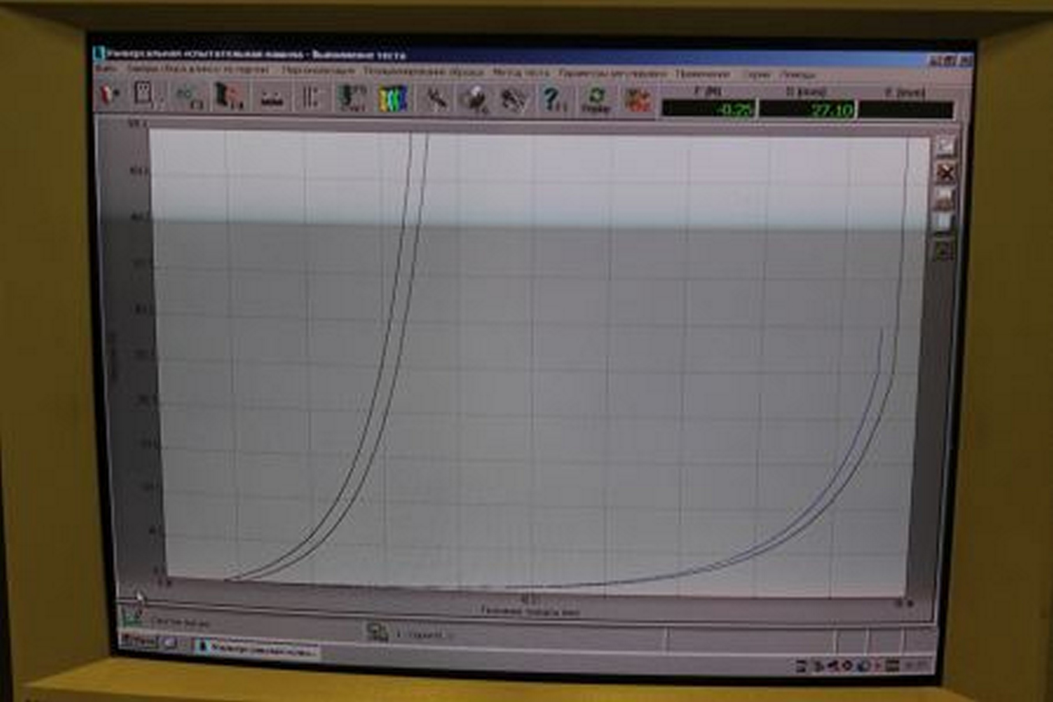Viewport: 1053px width, 702px height.
Task: Click the blue question mark help icon
Action: point(551,99)
